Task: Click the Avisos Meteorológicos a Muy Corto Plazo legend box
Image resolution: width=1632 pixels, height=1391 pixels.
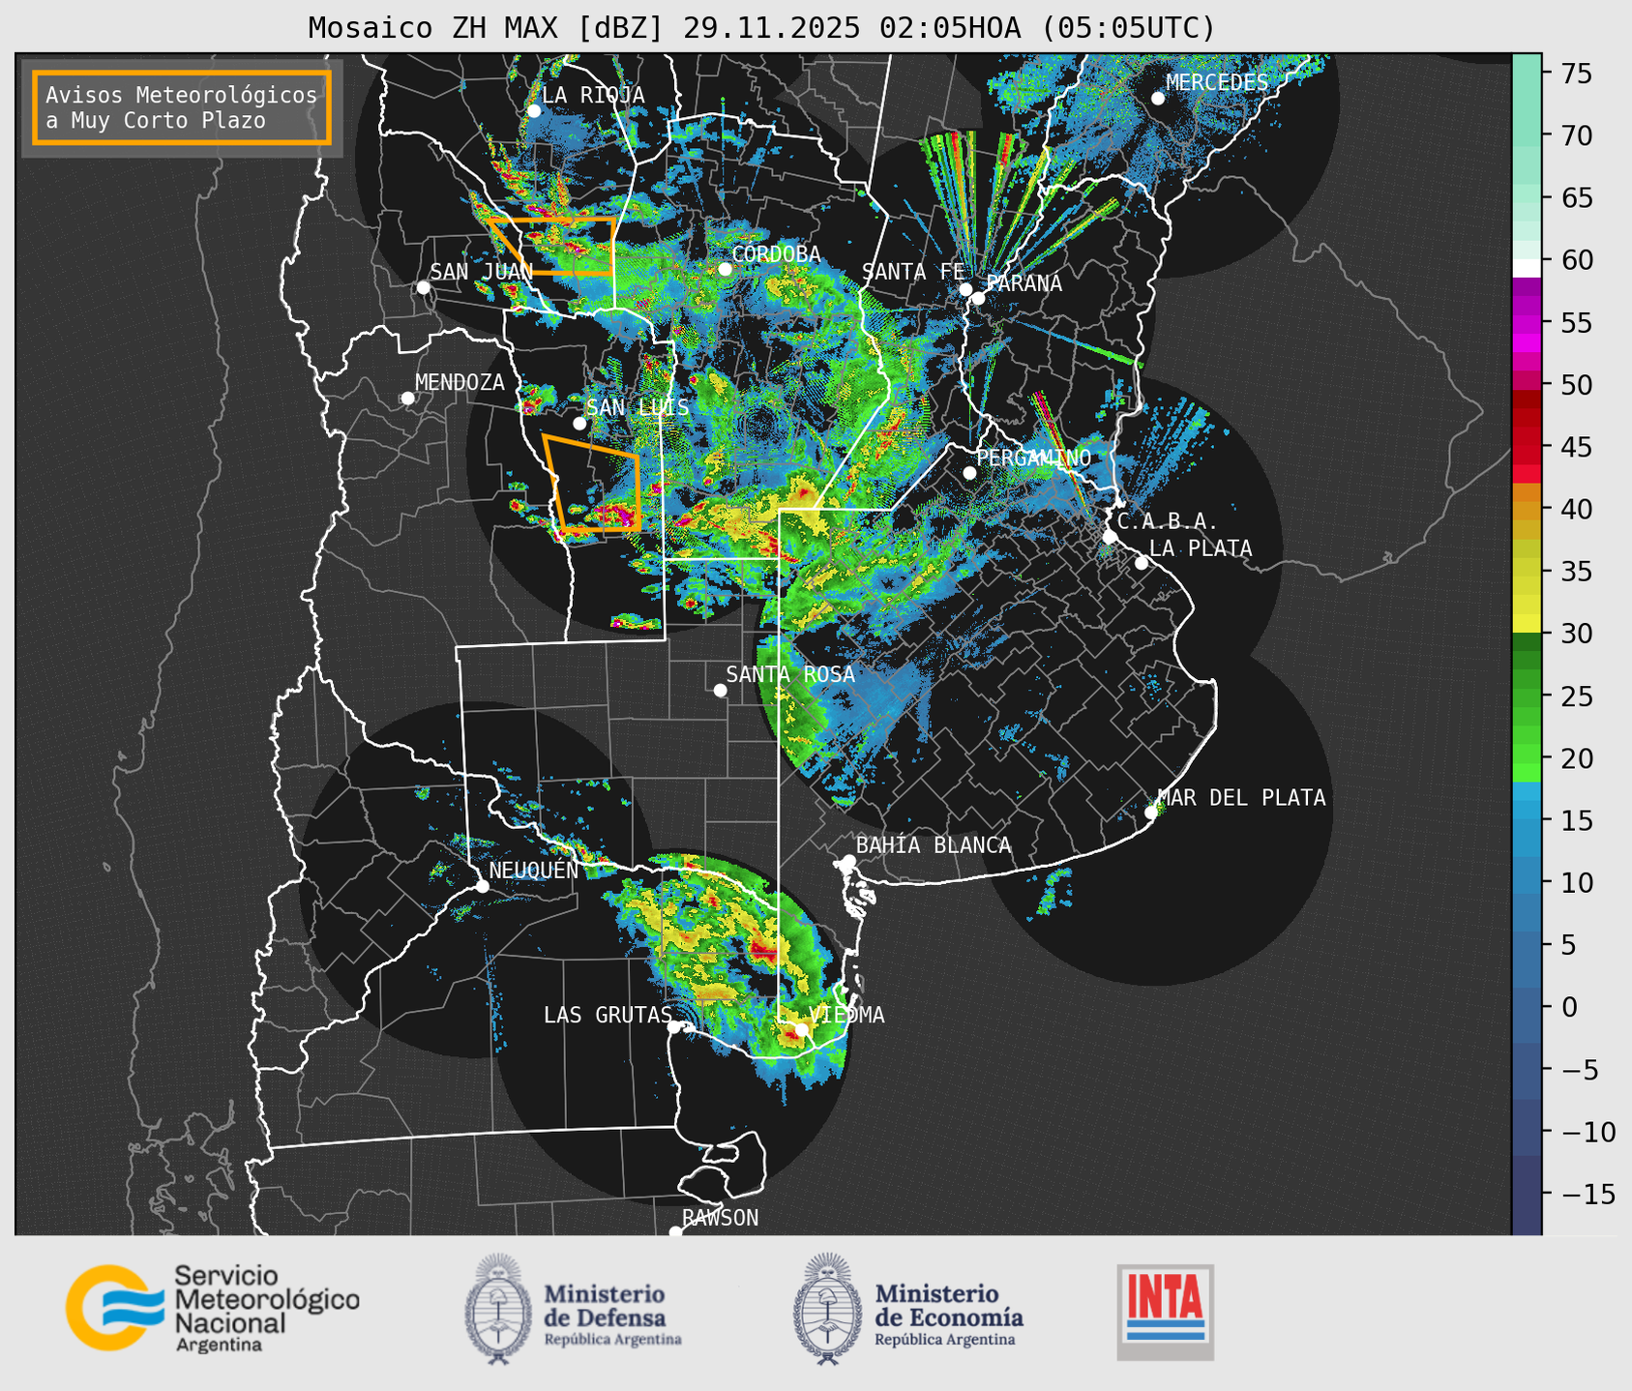Action: [182, 107]
